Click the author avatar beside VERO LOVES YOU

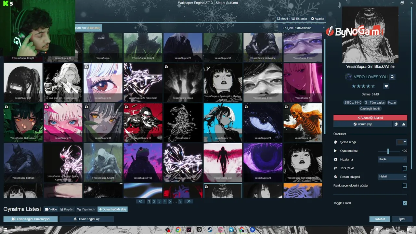coord(348,77)
